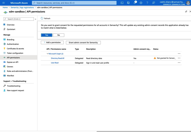Open the notifications bell icon

[x=135, y=3]
